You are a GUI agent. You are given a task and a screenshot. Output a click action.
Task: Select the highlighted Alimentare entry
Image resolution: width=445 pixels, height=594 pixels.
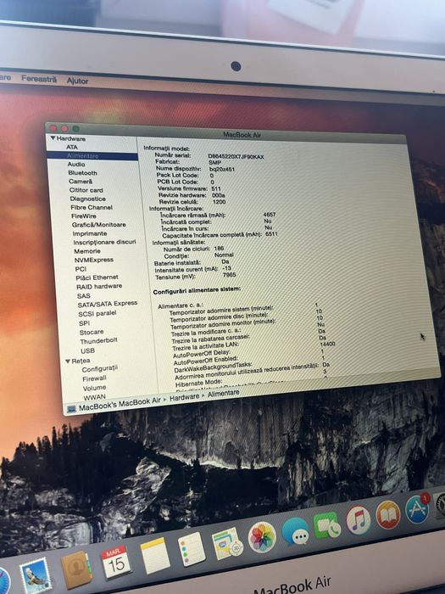click(x=92, y=155)
